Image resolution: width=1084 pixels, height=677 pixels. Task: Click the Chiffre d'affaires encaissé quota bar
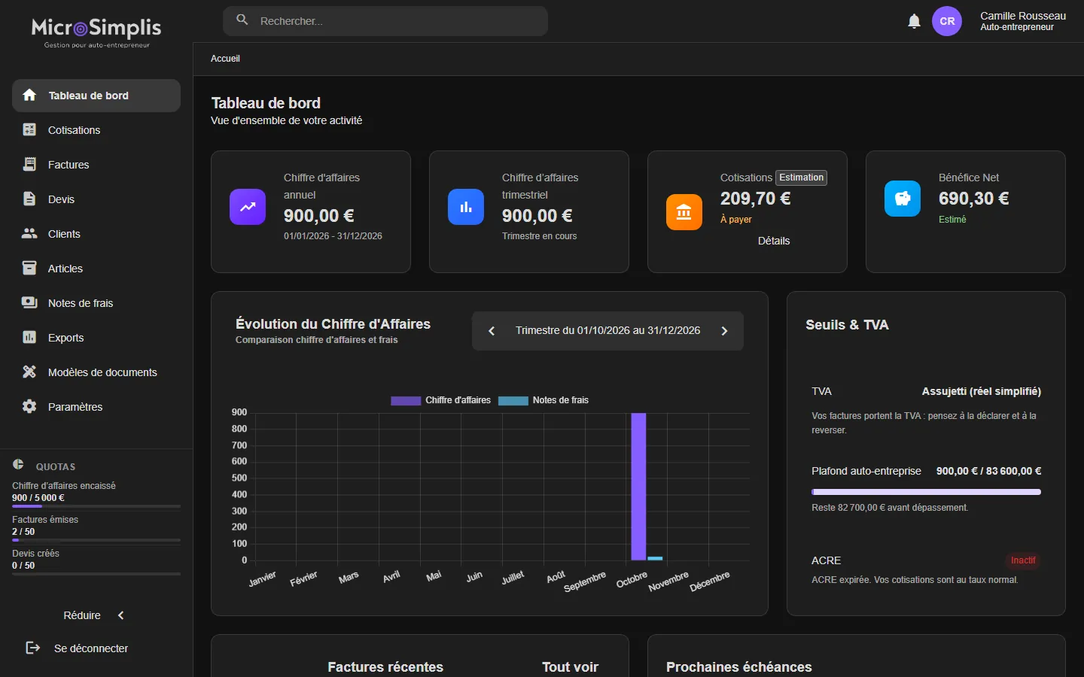(96, 506)
